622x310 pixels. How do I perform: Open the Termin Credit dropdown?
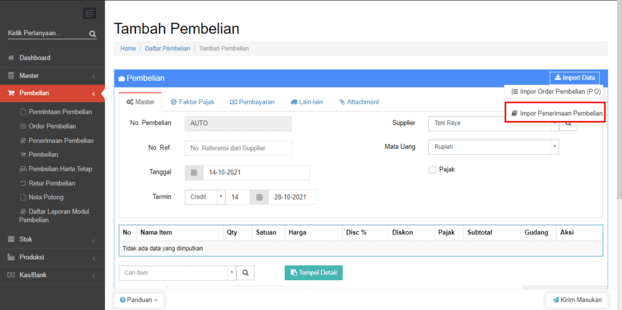205,197
